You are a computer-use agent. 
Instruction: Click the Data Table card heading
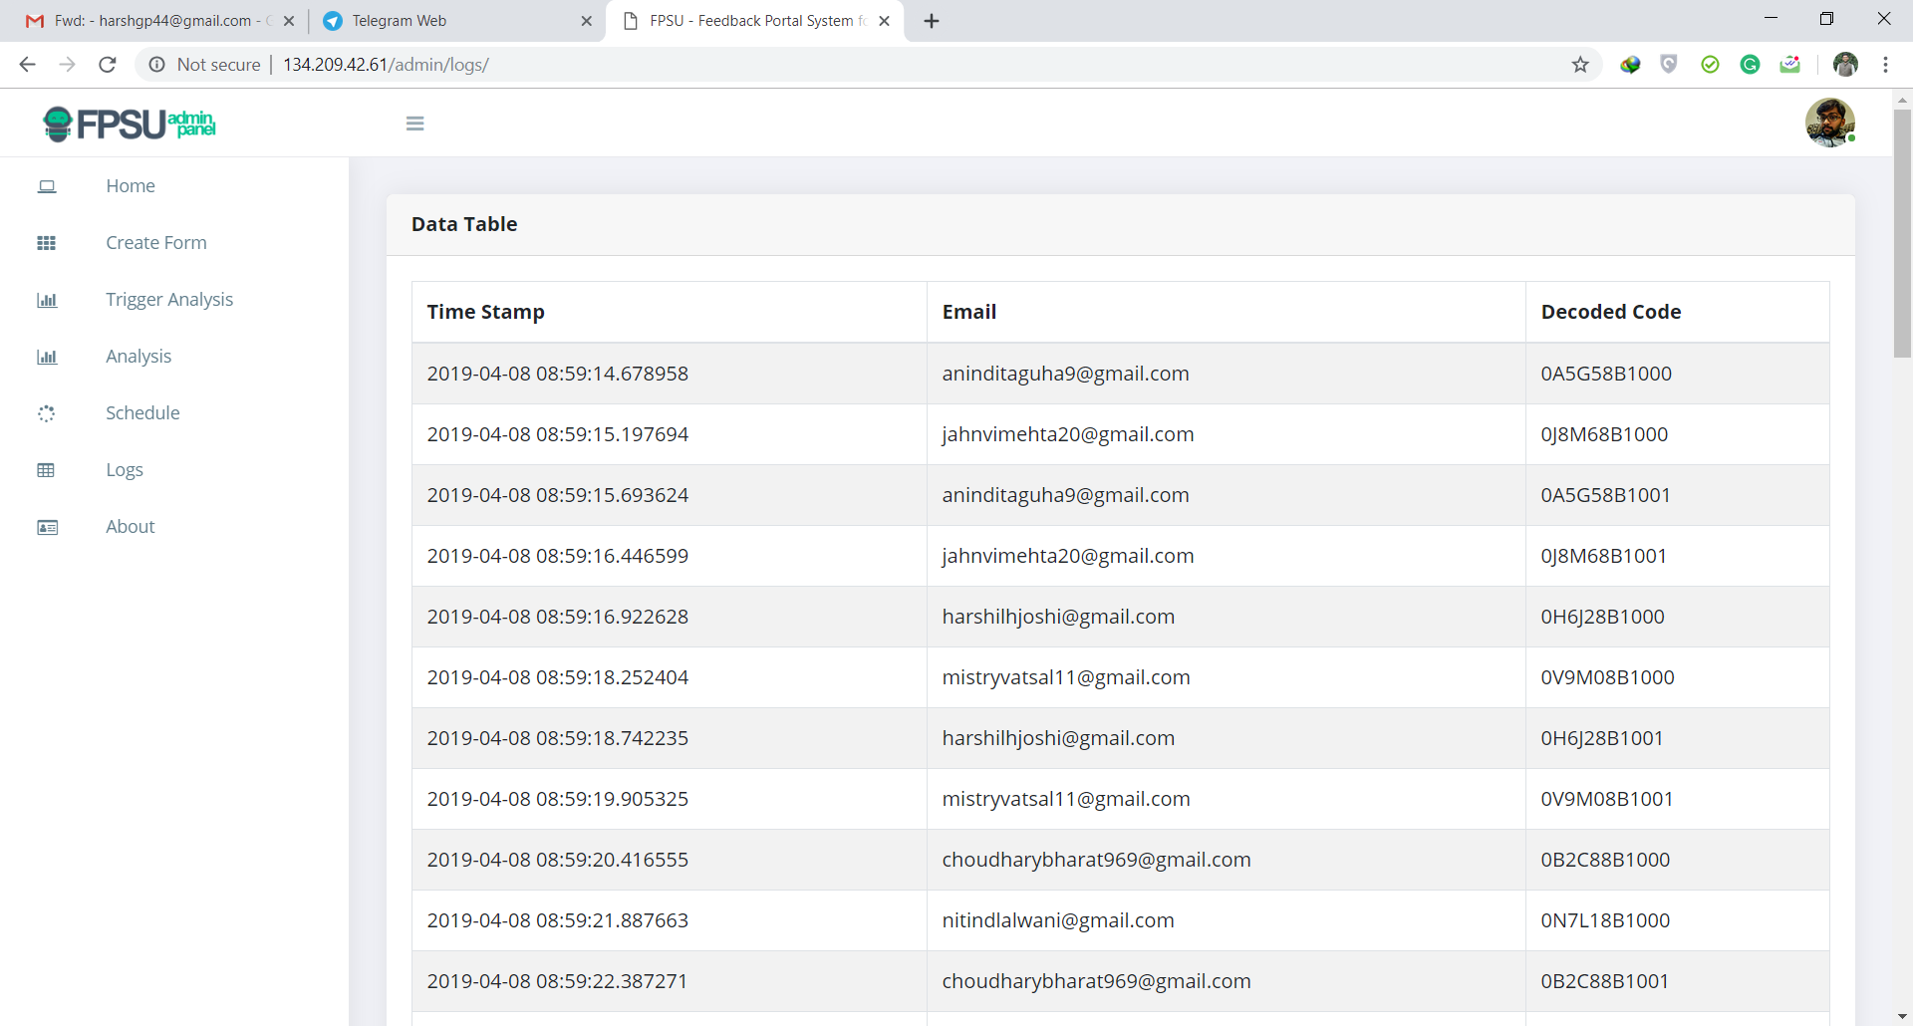coord(464,224)
